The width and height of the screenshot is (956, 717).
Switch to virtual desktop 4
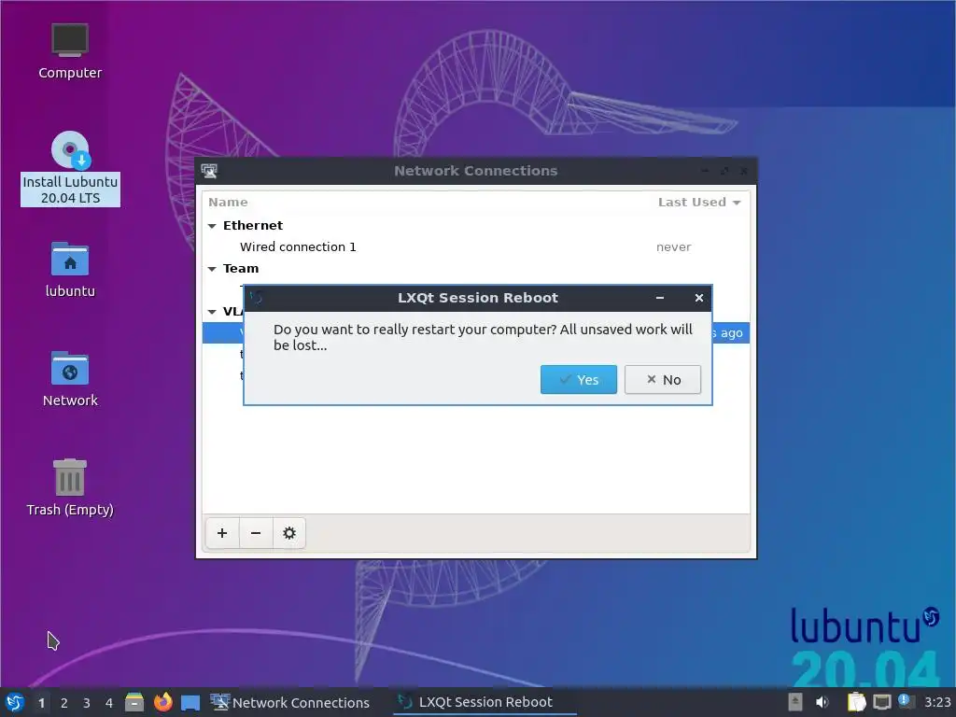click(x=109, y=703)
